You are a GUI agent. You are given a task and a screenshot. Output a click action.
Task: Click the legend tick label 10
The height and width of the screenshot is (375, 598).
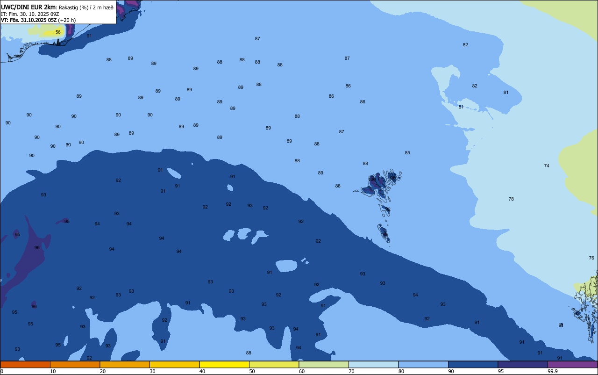click(x=53, y=371)
